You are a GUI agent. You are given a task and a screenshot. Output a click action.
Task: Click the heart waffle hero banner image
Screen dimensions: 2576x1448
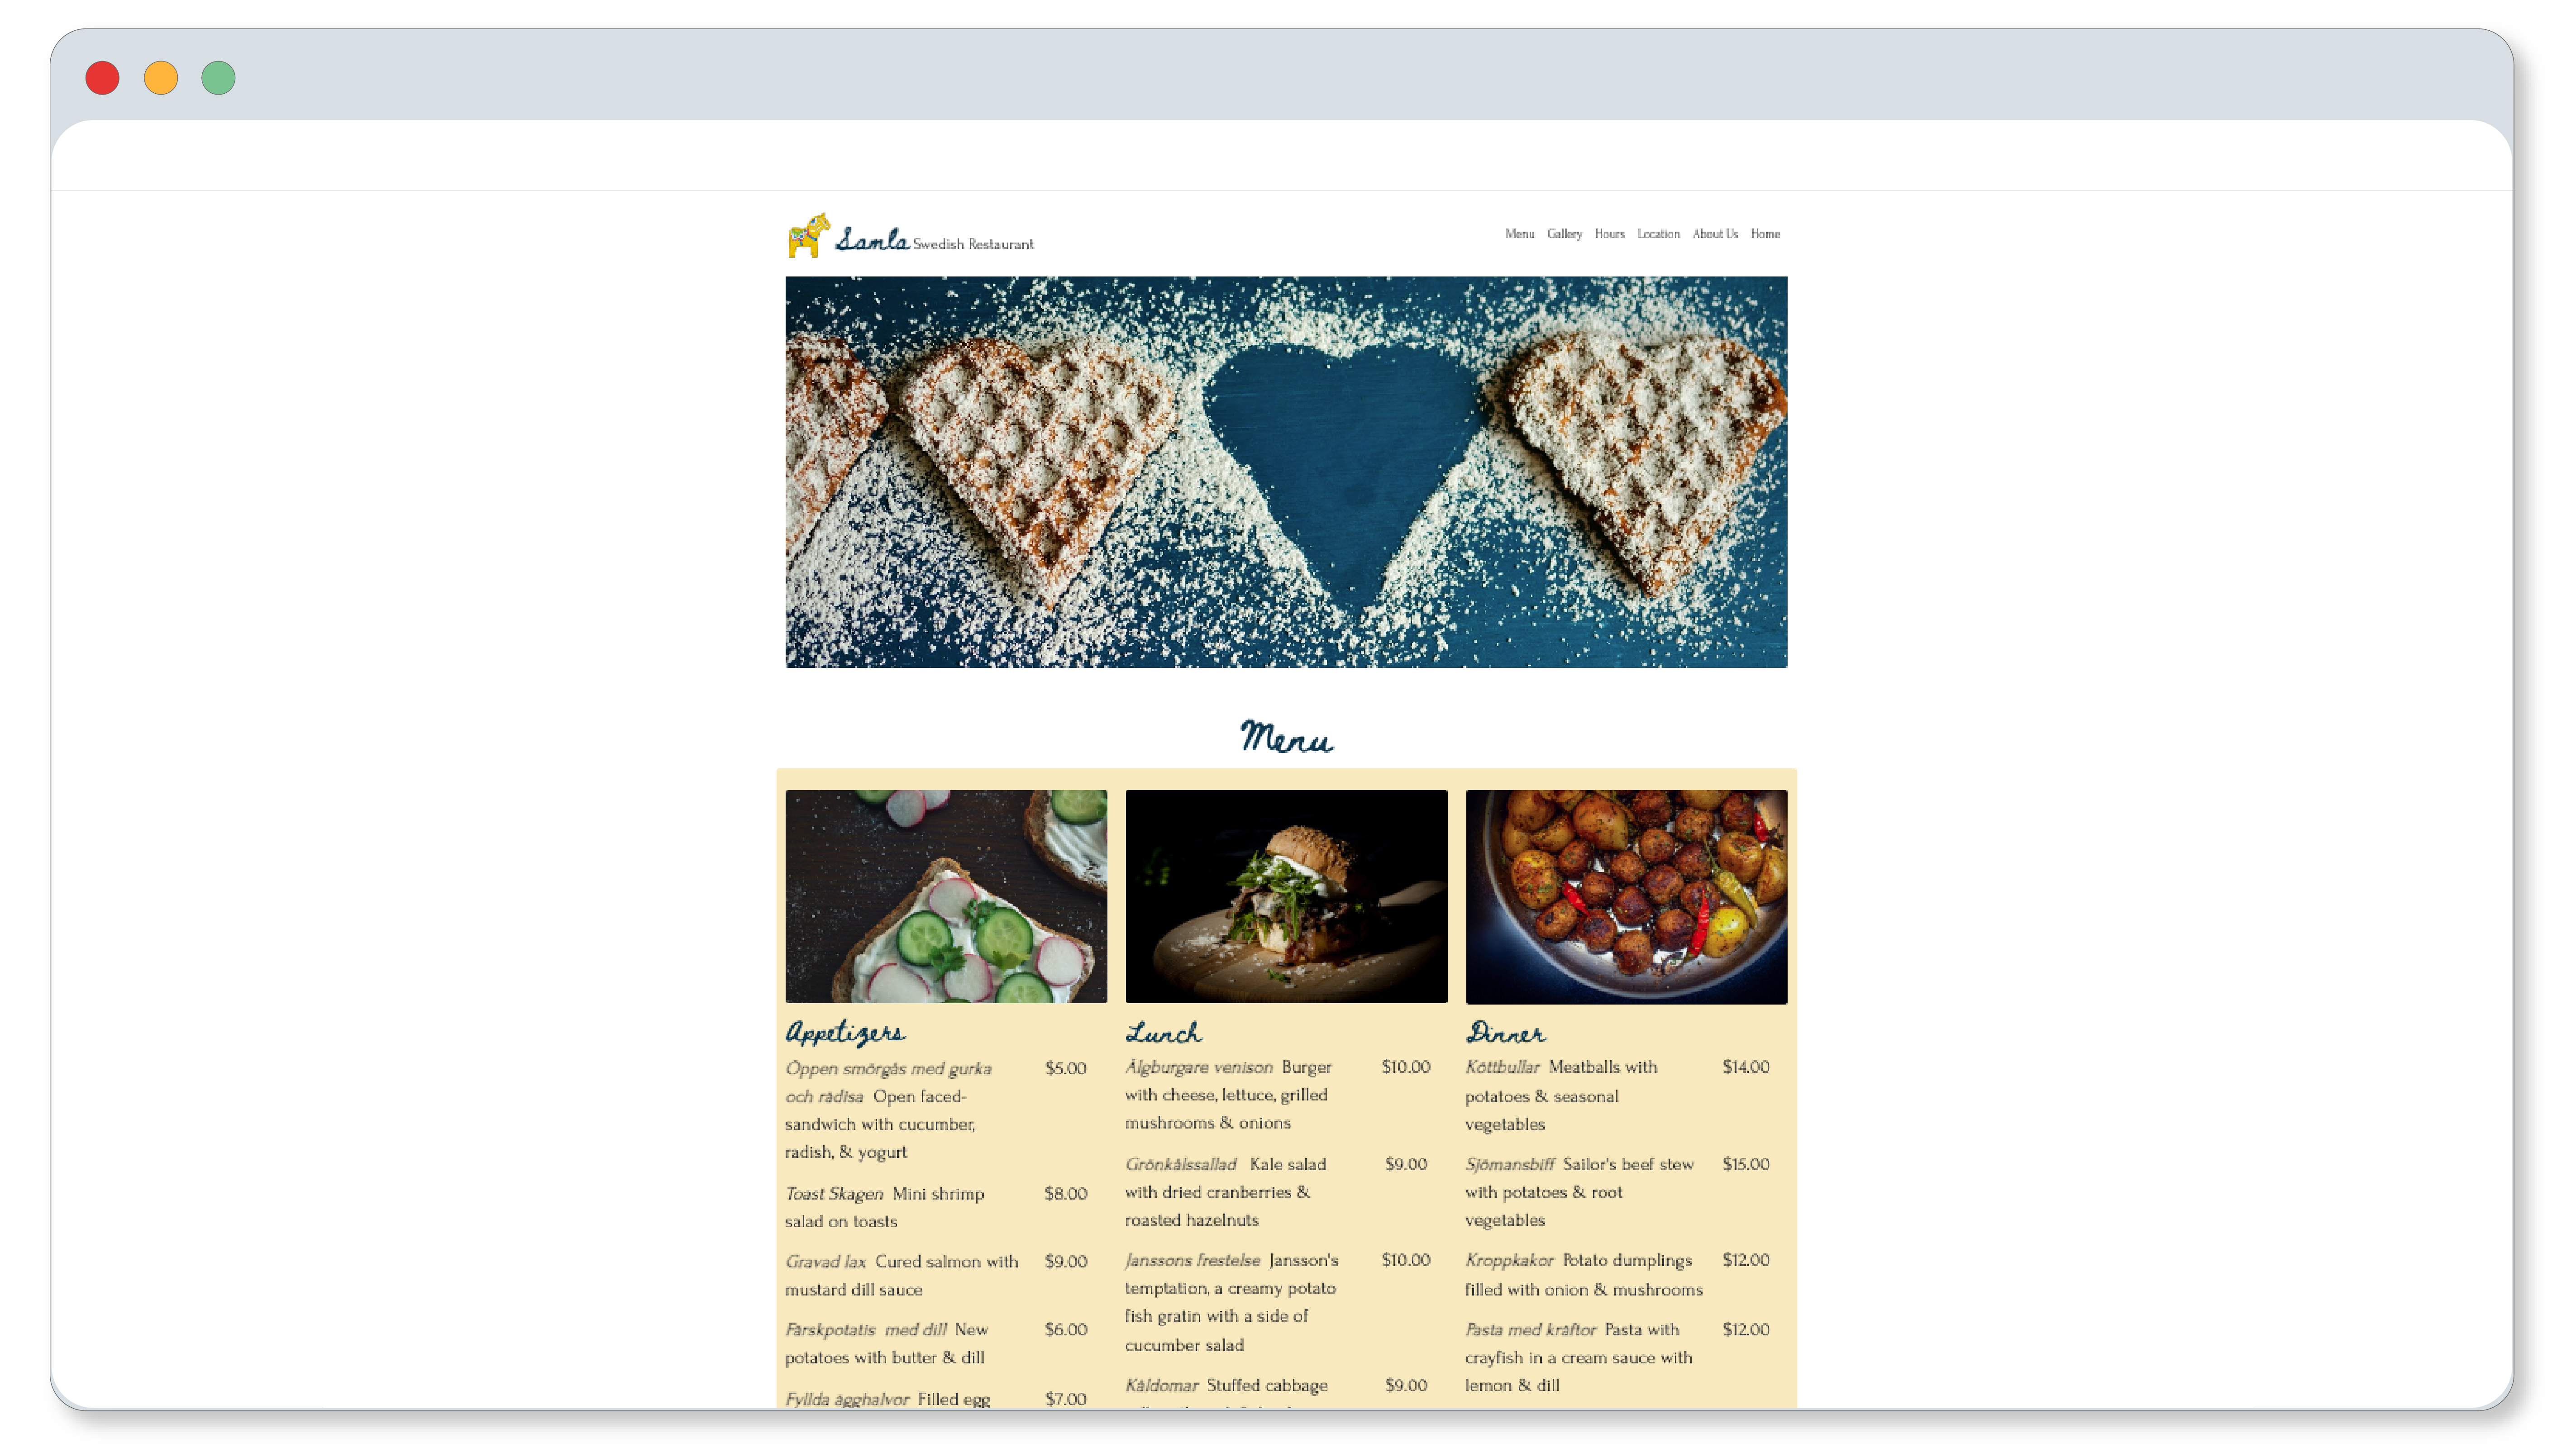click(1286, 472)
